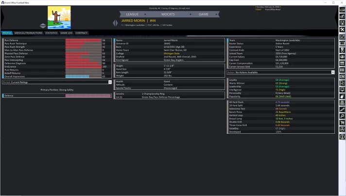Click the Volatility rating row

pos(281,128)
